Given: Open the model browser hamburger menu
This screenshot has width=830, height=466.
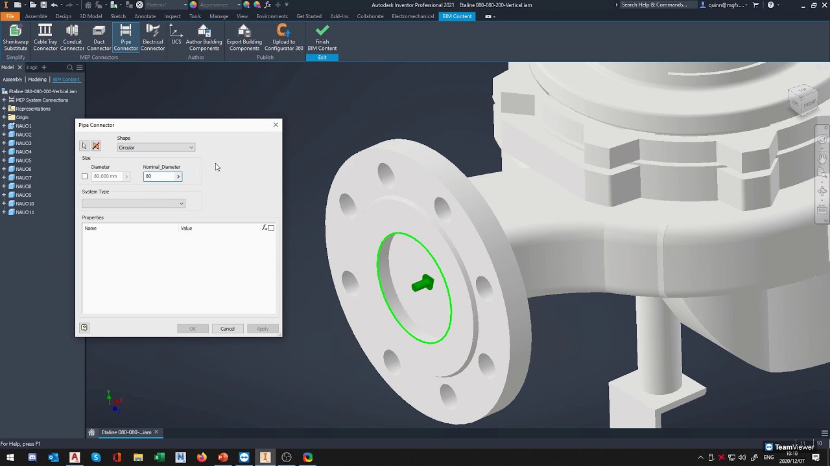Looking at the screenshot, I should (79, 67).
